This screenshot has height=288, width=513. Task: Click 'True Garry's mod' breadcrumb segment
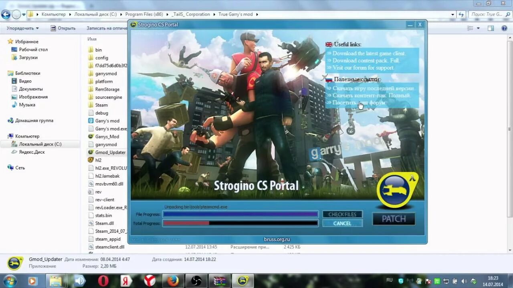pyautogui.click(x=236, y=14)
